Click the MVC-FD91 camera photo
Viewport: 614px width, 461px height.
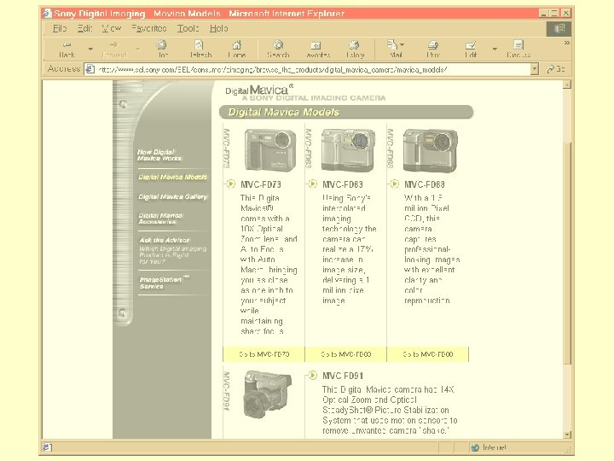click(x=268, y=394)
